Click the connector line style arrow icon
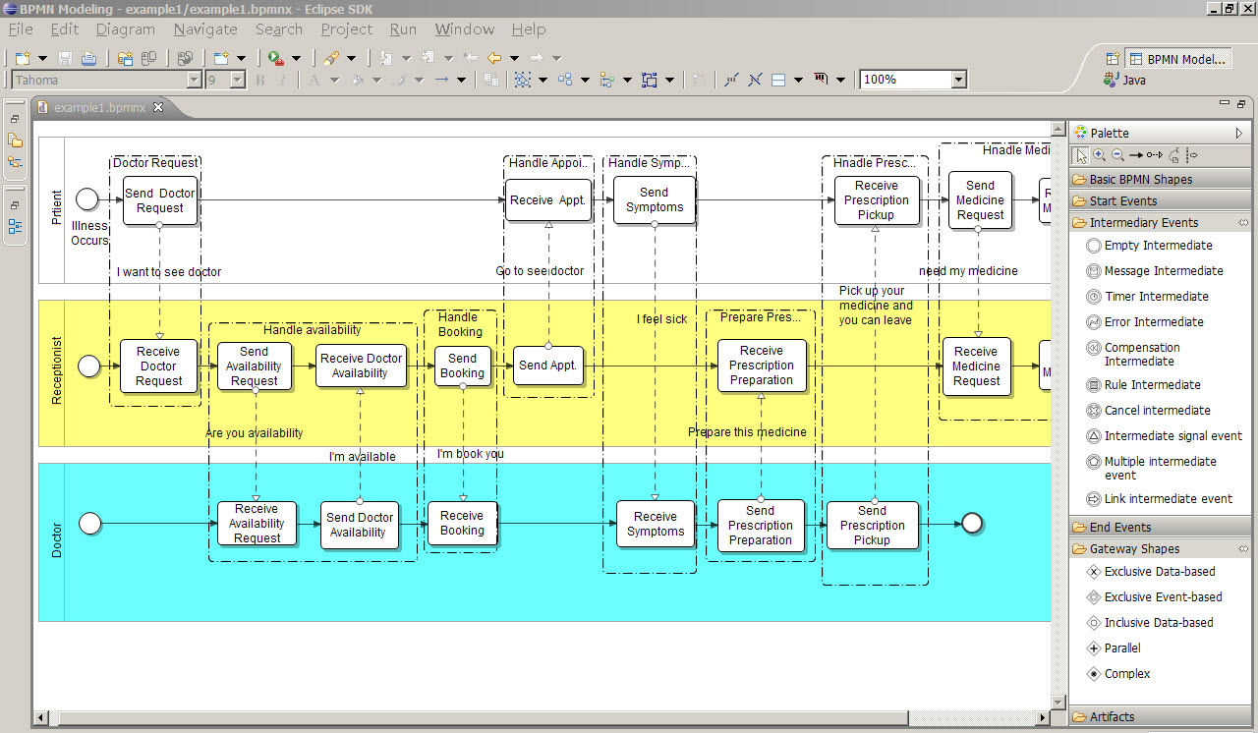Screen dimensions: 1258x733 [441, 80]
